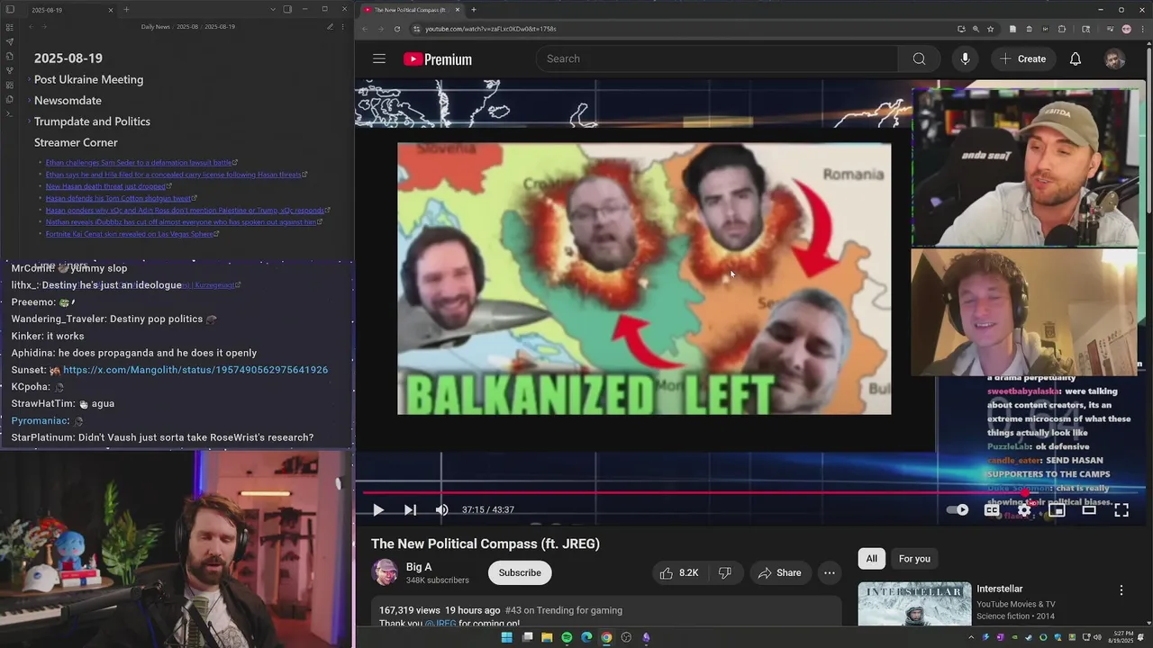
Task: Enter fullscreen video mode
Action: 1121,509
